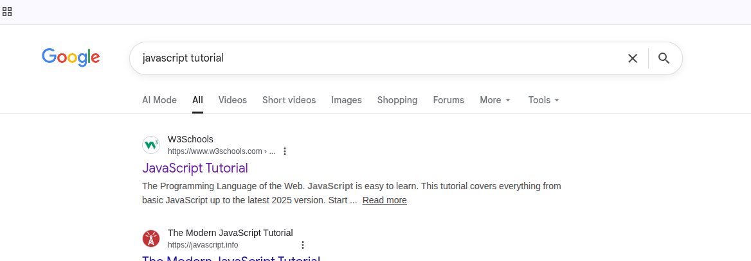The width and height of the screenshot is (751, 261).
Task: Click the W3Schools favicon
Action: (x=151, y=145)
